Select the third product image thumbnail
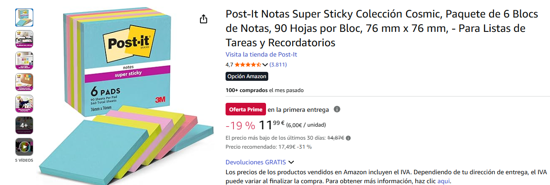This screenshot has width=550, height=185. pyautogui.click(x=24, y=61)
